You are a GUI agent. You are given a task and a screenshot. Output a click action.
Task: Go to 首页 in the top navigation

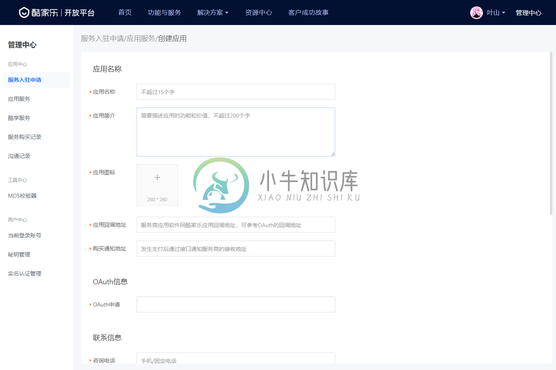coord(125,13)
